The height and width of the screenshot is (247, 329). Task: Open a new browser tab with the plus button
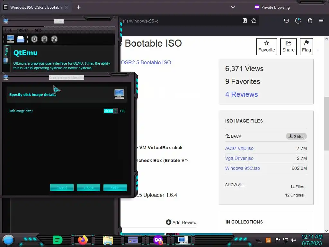(x=78, y=7)
